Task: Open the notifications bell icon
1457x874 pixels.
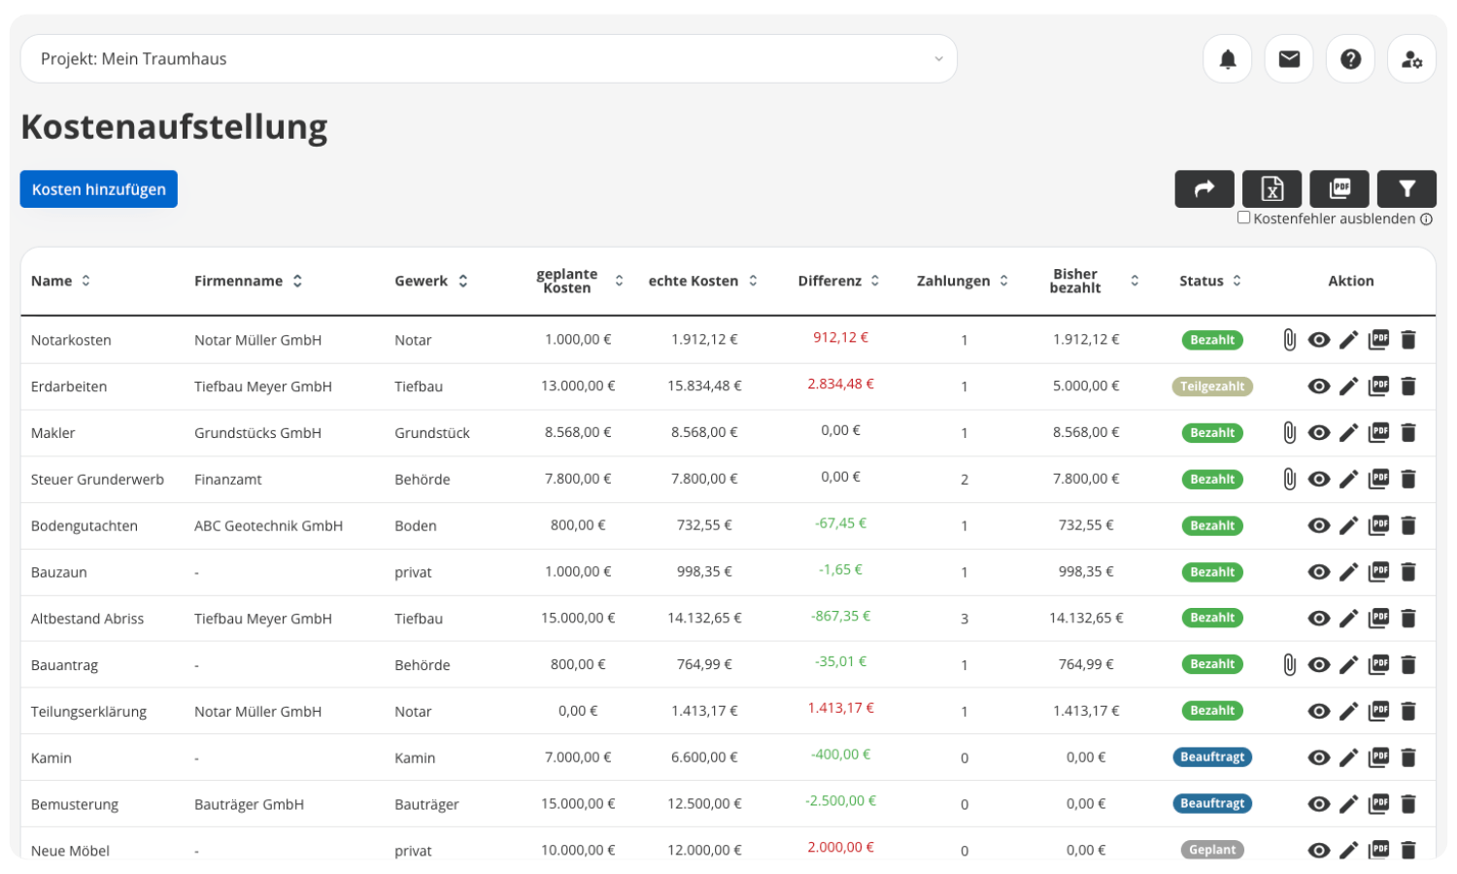Action: point(1227,59)
